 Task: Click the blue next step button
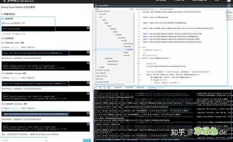pos(87,140)
